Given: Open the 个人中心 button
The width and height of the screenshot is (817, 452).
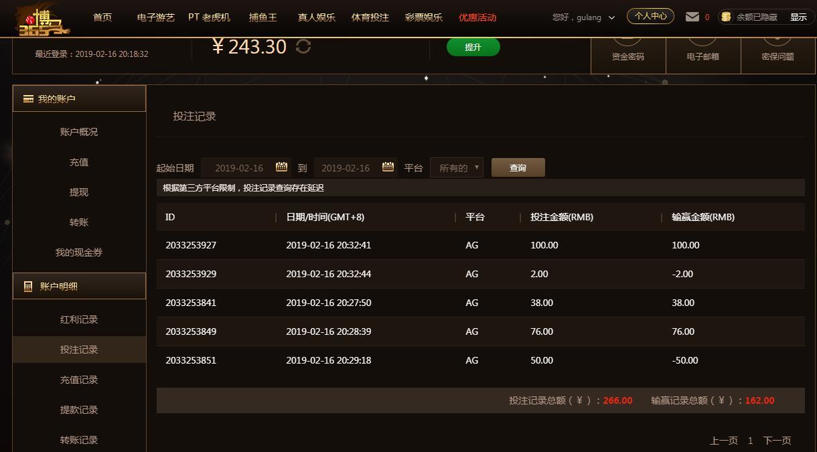Looking at the screenshot, I should click(650, 16).
